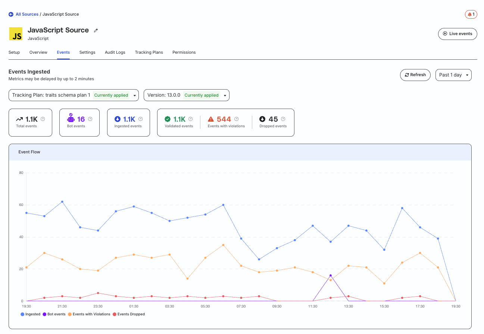The height and width of the screenshot is (334, 484).
Task: Click the 16 bot events count
Action: (81, 119)
